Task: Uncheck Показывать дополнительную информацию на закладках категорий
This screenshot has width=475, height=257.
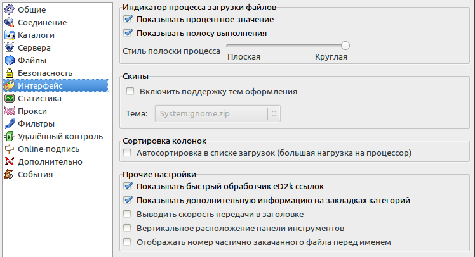Action: click(128, 200)
